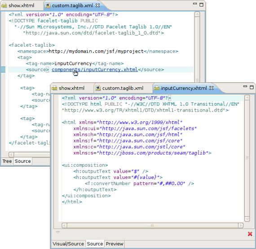Click the <facelet-taglib> opening tag
Screen dimensions: 256x249
[32, 45]
